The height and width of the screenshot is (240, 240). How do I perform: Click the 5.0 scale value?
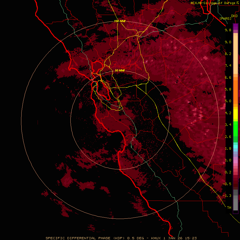pos(228,101)
